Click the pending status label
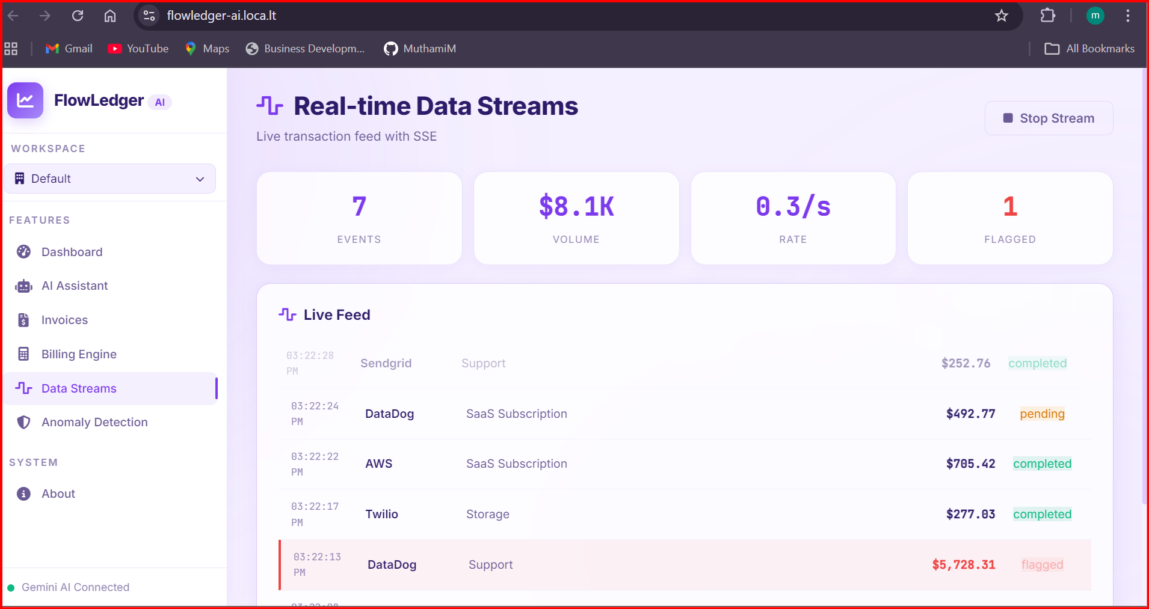The image size is (1149, 609). pos(1043,414)
